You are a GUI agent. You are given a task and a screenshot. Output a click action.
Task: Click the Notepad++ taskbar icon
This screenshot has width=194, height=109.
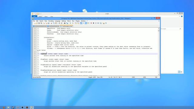[32, 107]
